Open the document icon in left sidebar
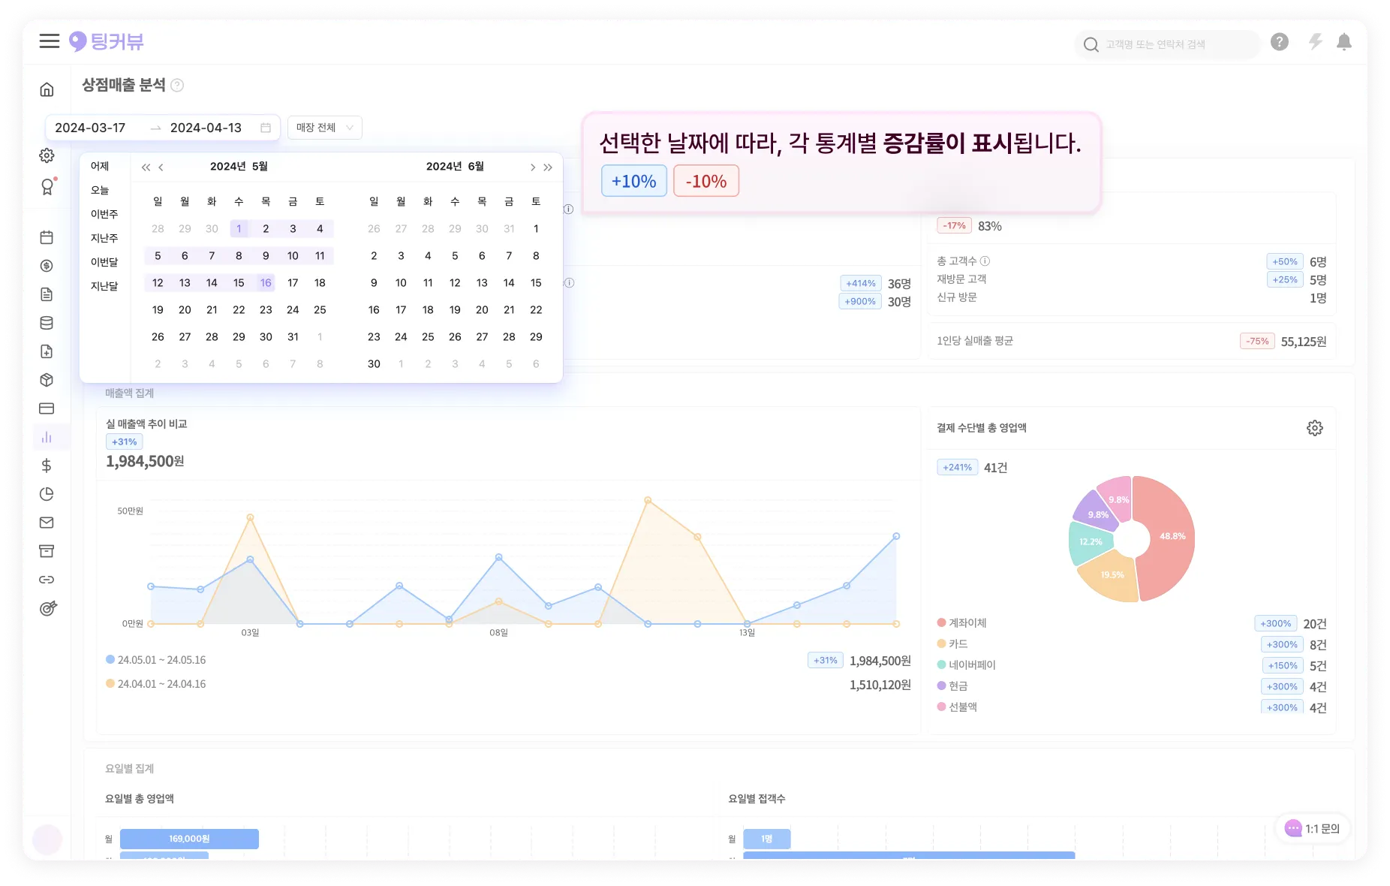The image size is (1390, 886). coord(47,294)
